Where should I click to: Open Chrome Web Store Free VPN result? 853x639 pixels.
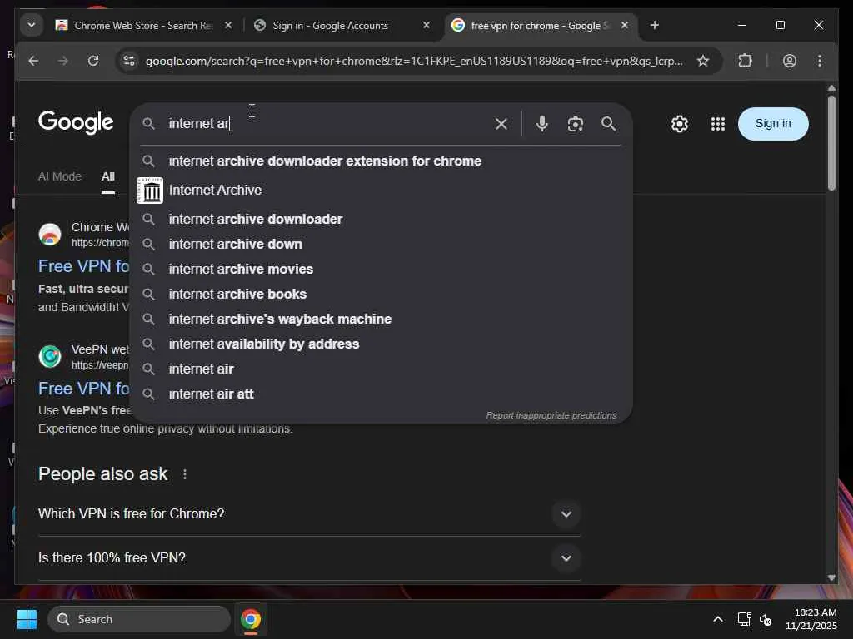pyautogui.click(x=84, y=266)
